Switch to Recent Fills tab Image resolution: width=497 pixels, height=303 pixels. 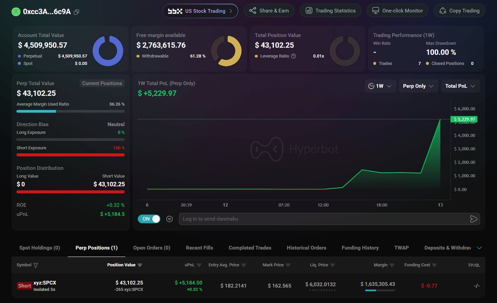[x=200, y=248]
